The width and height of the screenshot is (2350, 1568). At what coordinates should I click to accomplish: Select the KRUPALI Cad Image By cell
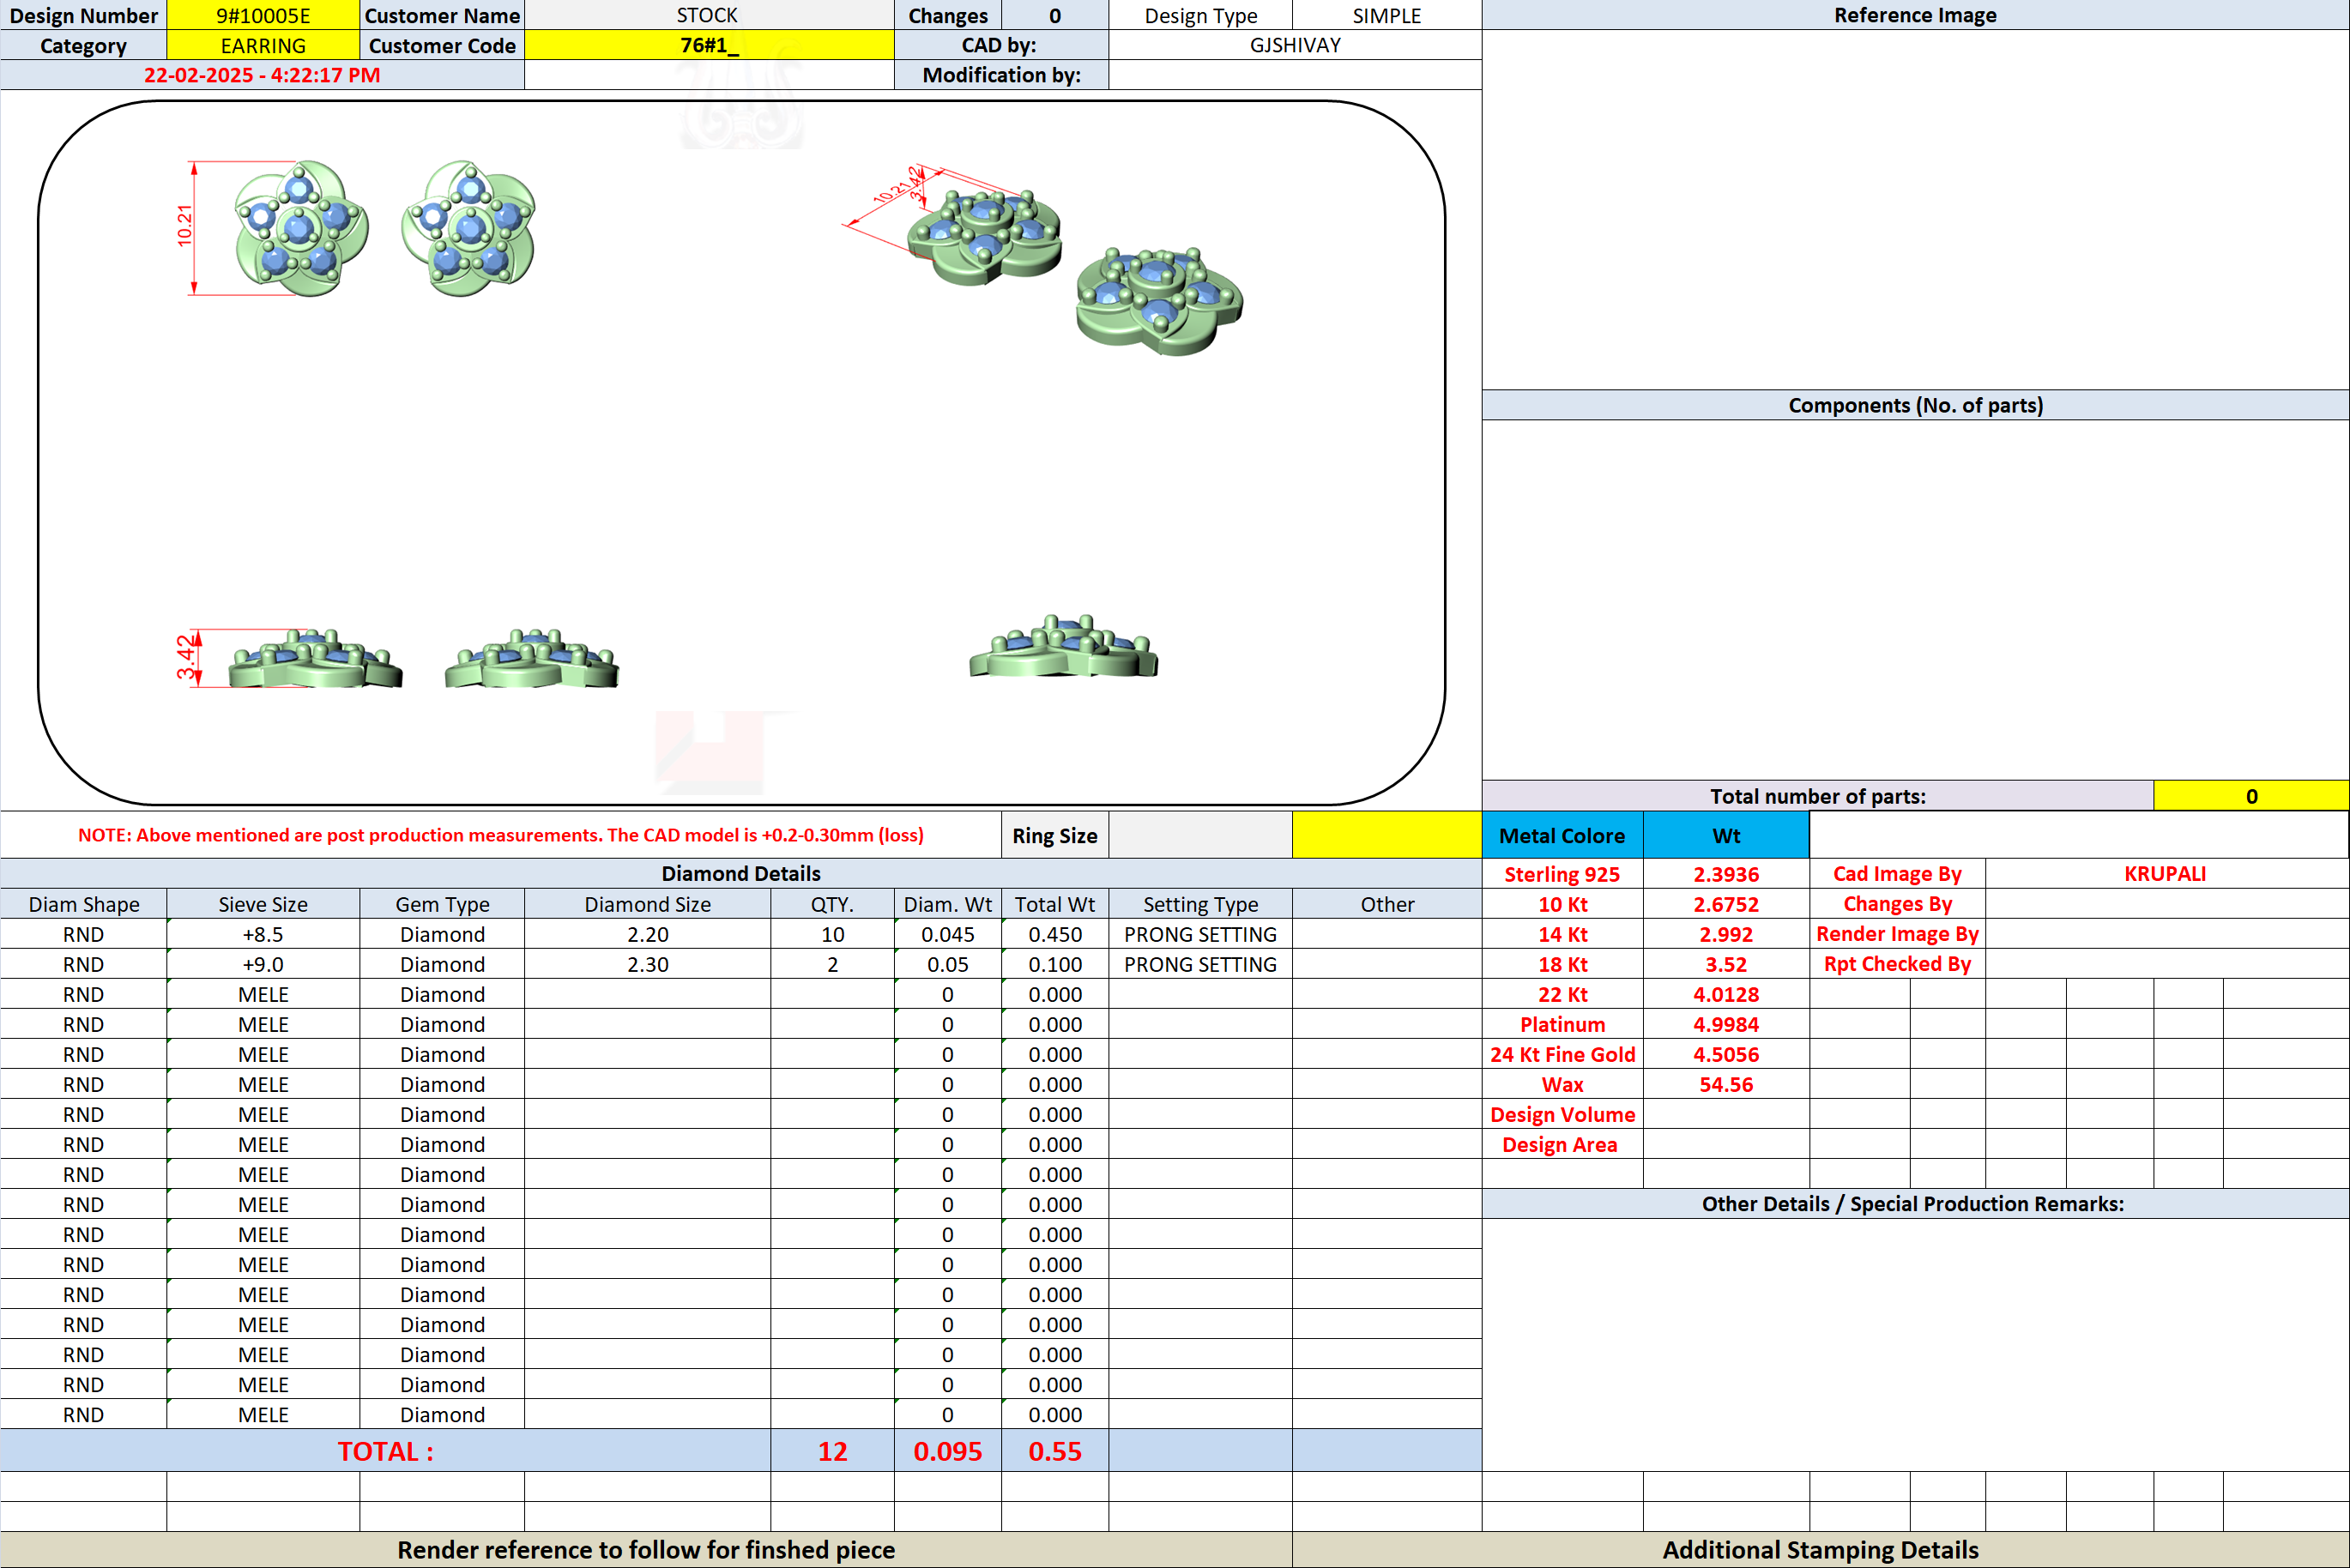coord(2166,873)
